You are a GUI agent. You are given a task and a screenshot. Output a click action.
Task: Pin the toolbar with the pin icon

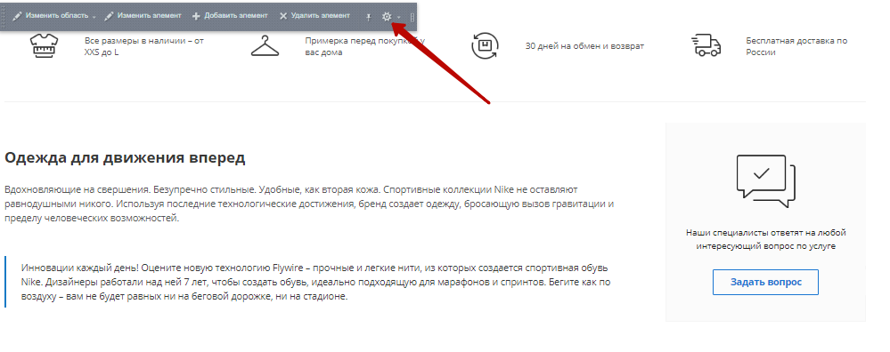[368, 17]
